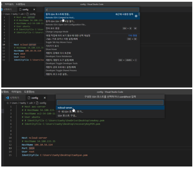Click the file icon in the top window breadcrumb
Image resolution: width=195 pixels, height=169 pixels.
28,14
